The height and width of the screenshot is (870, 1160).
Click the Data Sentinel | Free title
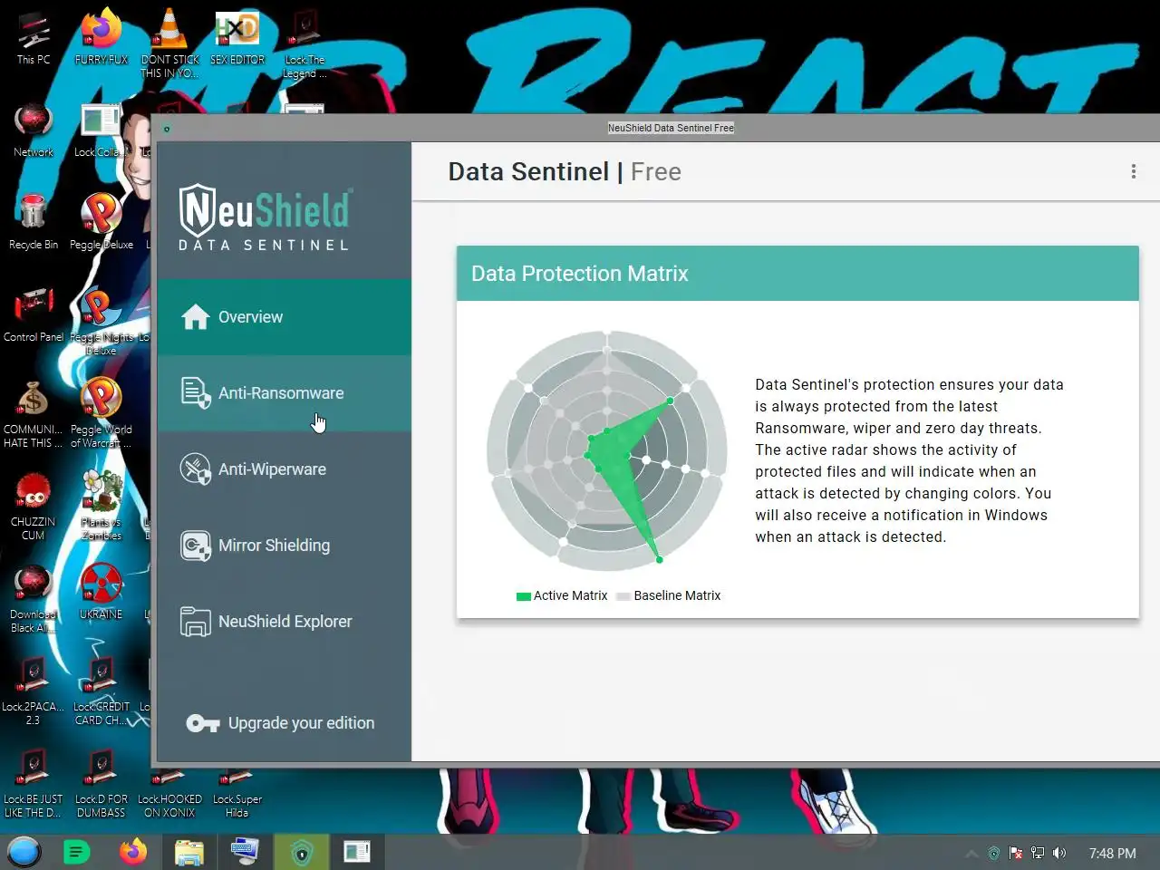[565, 171]
